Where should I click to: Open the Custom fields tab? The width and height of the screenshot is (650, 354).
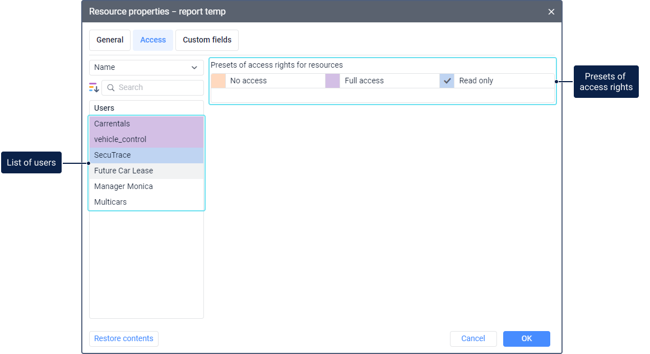pyautogui.click(x=207, y=40)
